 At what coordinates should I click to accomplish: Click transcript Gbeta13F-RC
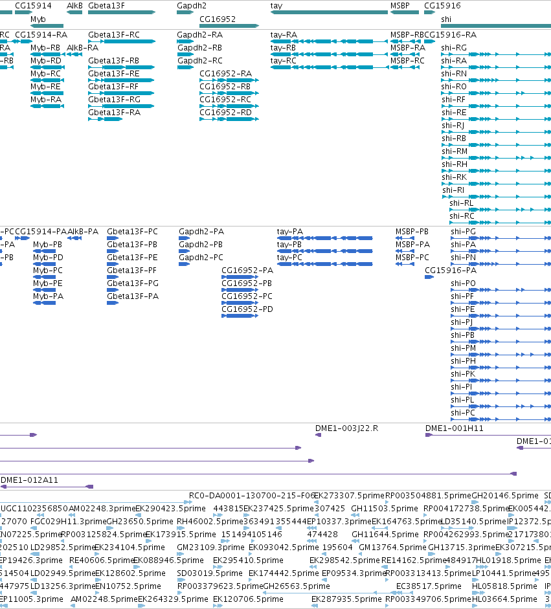coord(114,35)
